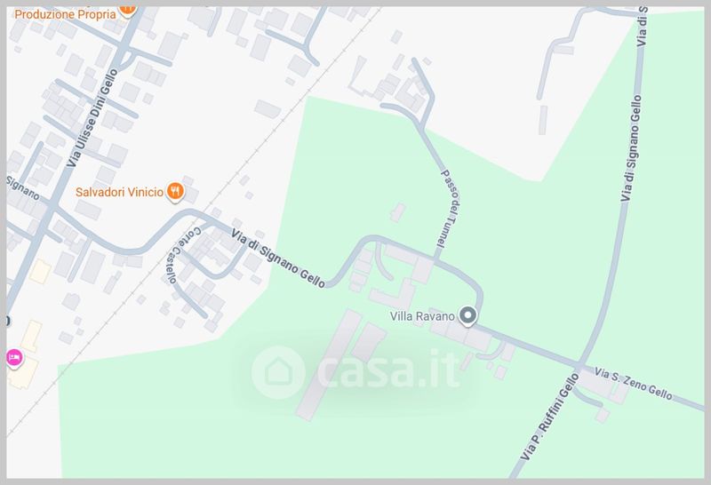Screen dimensions: 711x485
Task: Click the small building left of Passo del Tunnel
Action: [397, 212]
